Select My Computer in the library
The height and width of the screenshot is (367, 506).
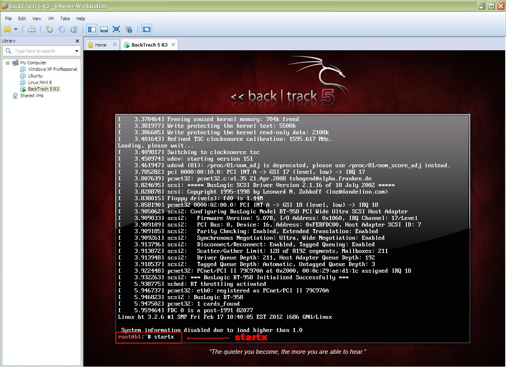tap(33, 63)
